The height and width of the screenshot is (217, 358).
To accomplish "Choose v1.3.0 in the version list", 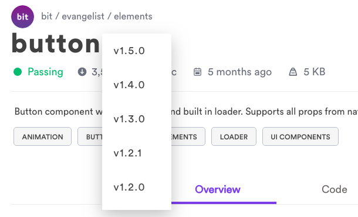I will point(137,119).
